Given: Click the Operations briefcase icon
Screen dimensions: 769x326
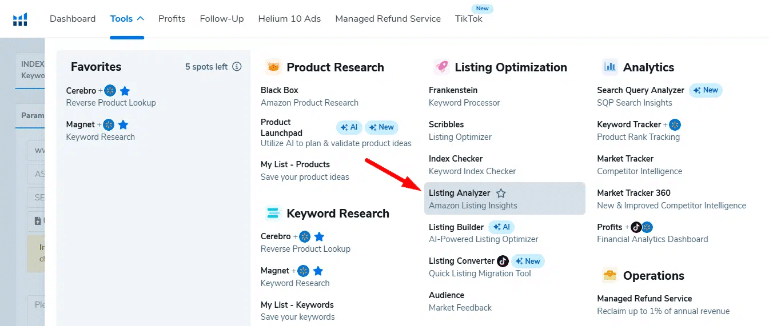Looking at the screenshot, I should tap(610, 276).
